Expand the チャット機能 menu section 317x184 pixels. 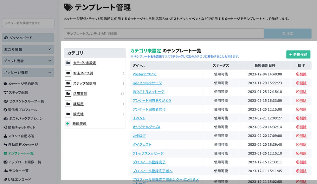click(x=28, y=61)
